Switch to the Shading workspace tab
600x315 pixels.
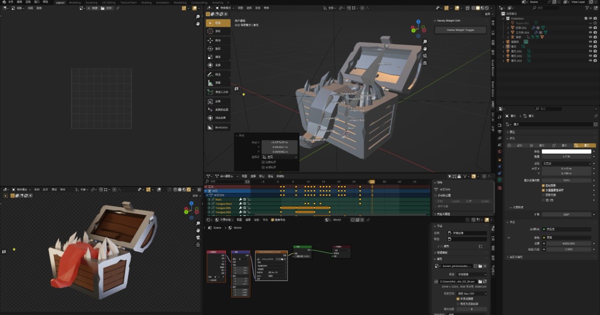146,2
